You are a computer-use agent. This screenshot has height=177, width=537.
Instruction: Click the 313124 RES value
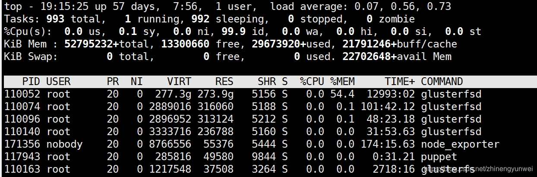pyautogui.click(x=215, y=119)
